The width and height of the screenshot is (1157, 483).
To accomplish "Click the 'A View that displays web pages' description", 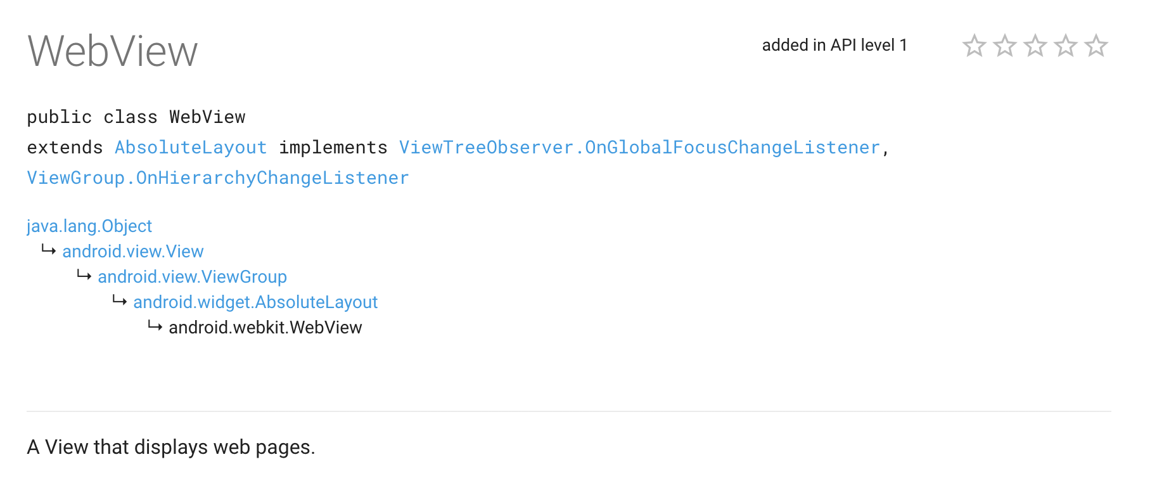I will (171, 448).
